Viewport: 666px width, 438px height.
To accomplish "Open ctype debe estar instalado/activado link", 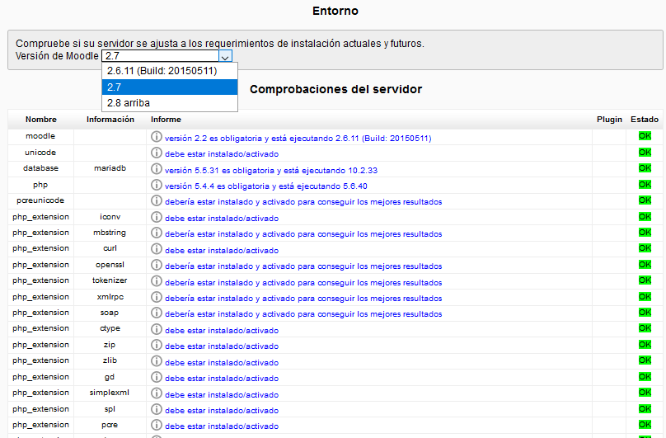I will [222, 331].
